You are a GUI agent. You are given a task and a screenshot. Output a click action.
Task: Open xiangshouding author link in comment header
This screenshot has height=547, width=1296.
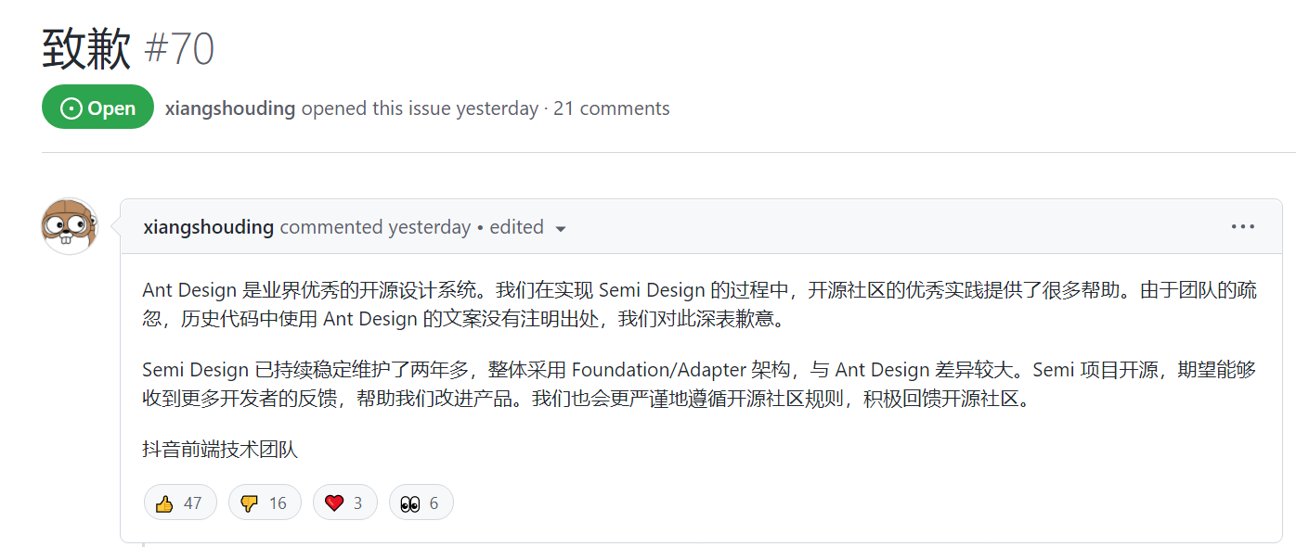pos(209,227)
